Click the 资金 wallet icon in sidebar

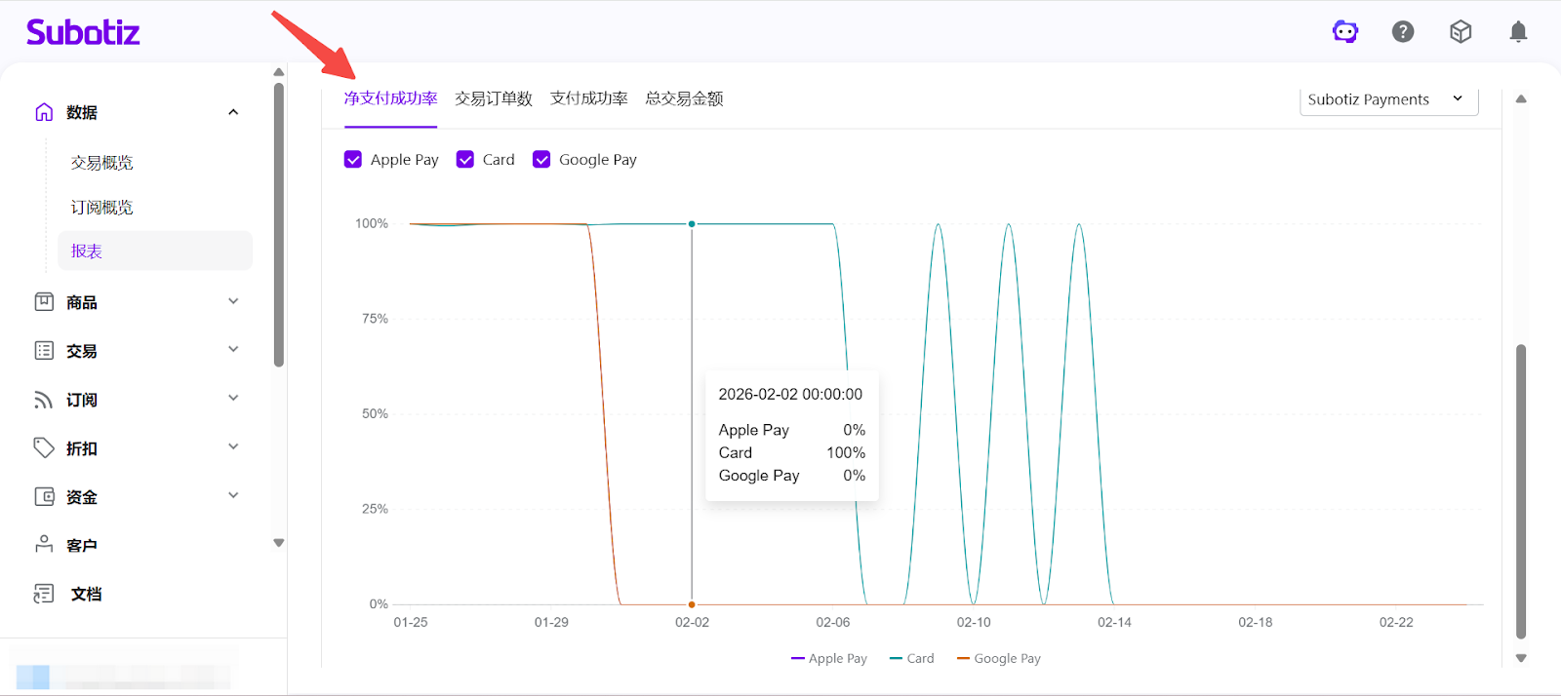tap(44, 497)
